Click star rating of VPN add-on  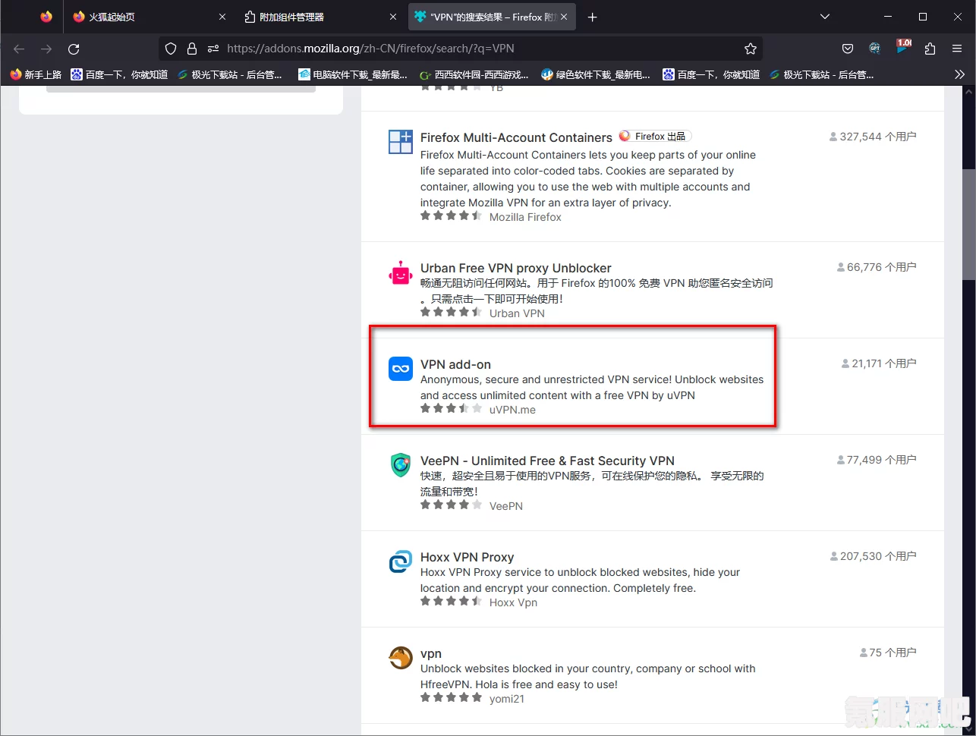452,408
